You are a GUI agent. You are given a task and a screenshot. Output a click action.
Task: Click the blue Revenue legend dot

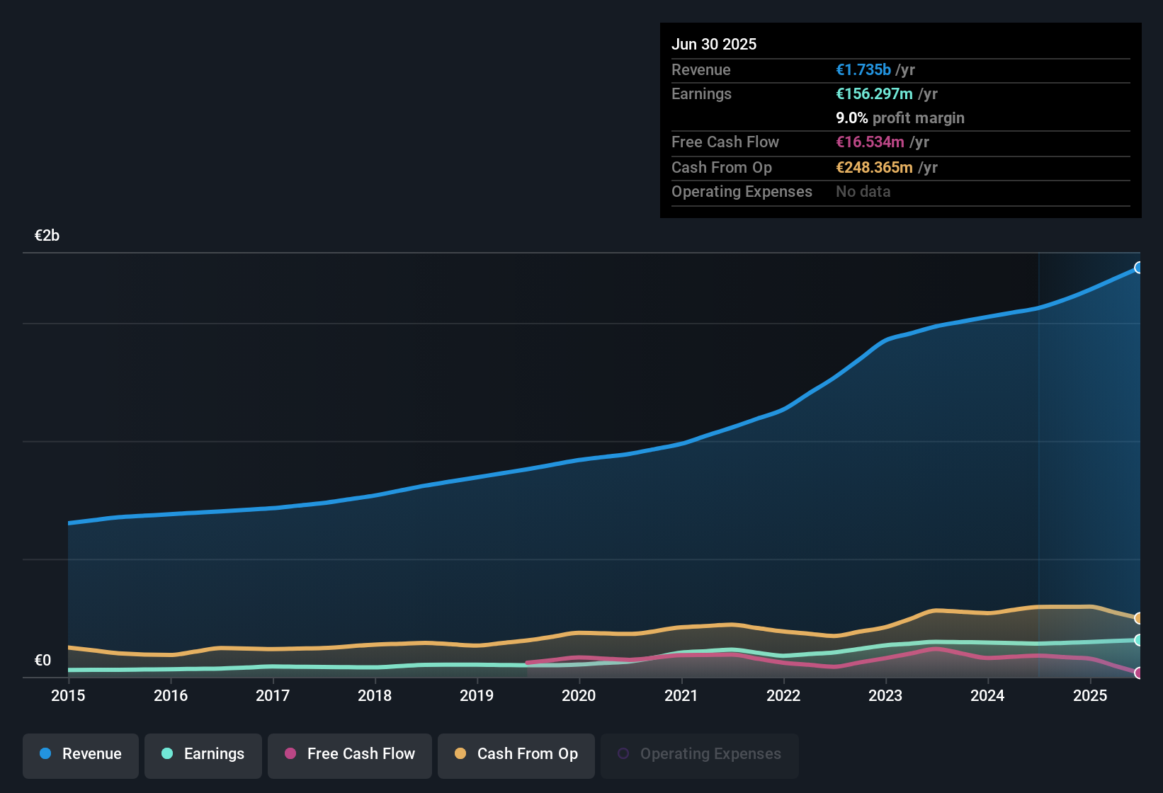click(45, 754)
